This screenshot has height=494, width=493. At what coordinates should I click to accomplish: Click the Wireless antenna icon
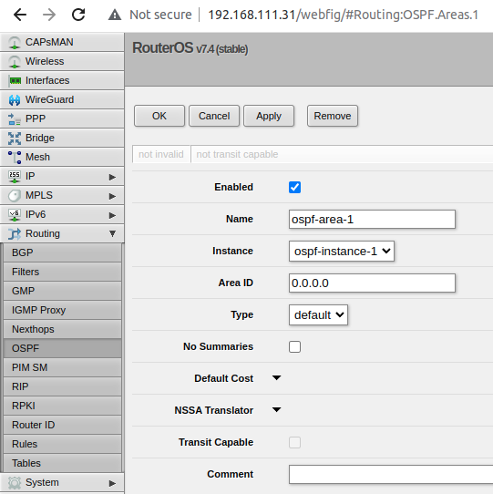click(15, 61)
